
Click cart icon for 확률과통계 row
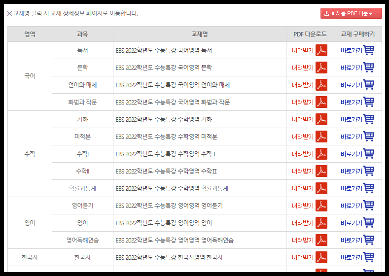click(x=368, y=188)
